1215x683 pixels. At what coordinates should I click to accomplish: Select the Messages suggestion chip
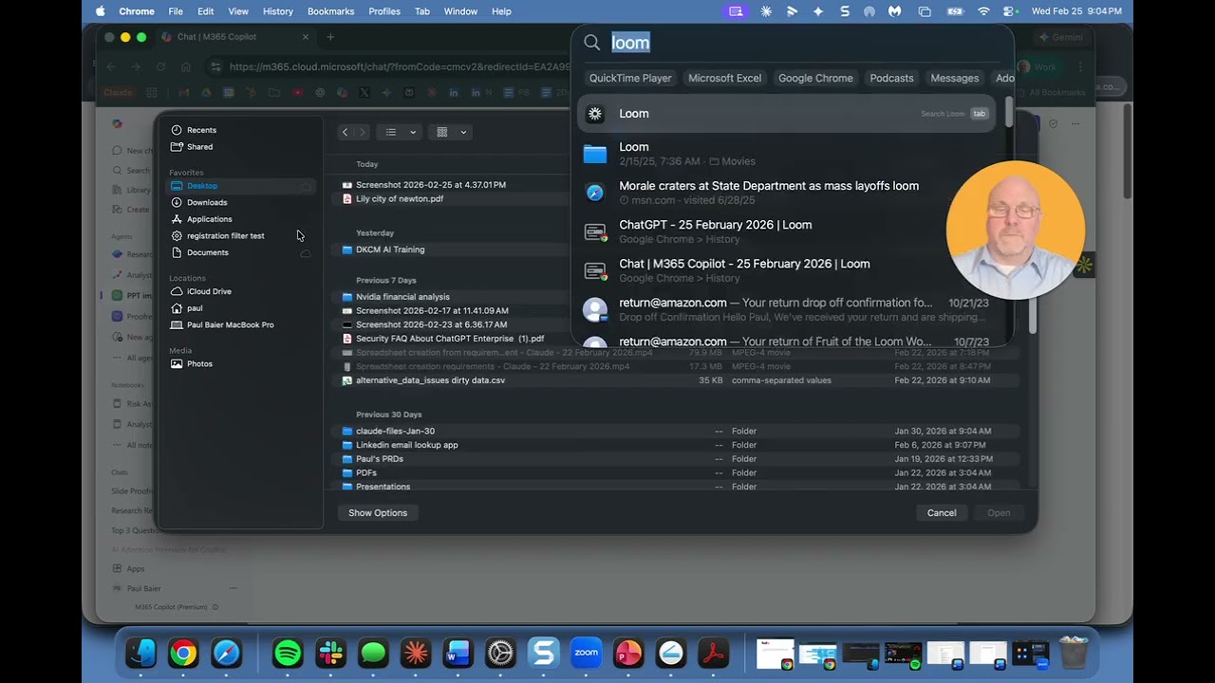(955, 78)
